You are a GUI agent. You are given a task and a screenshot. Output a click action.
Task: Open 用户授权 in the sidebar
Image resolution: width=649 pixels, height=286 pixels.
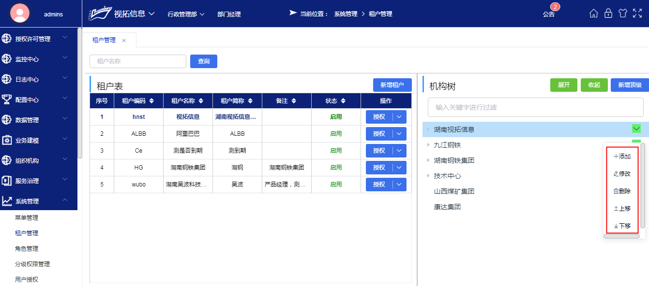coord(27,280)
